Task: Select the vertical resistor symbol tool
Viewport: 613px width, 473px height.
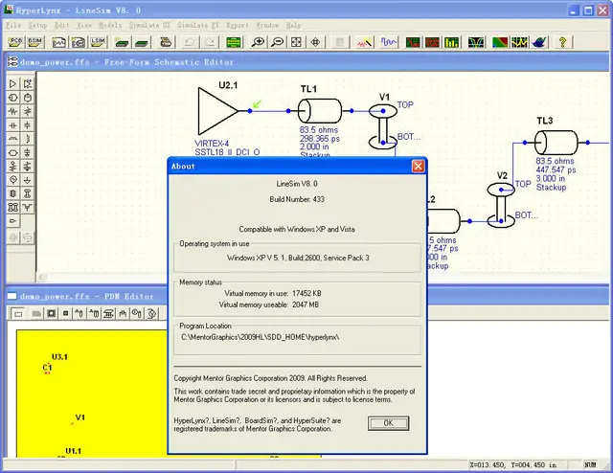Action: pyautogui.click(x=27, y=111)
